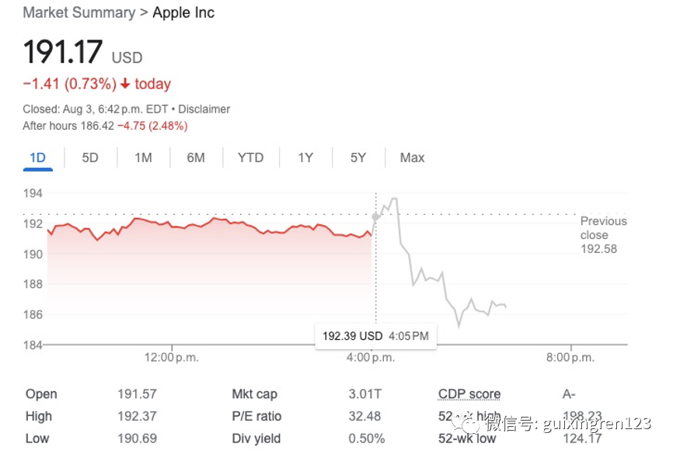Switch chart to the 6M tab

196,158
